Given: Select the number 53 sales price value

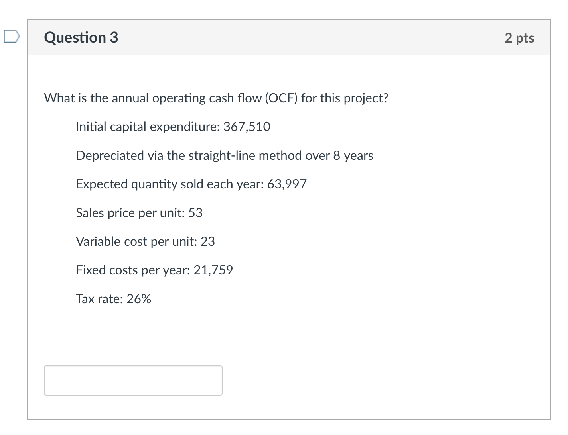Looking at the screenshot, I should [196, 213].
